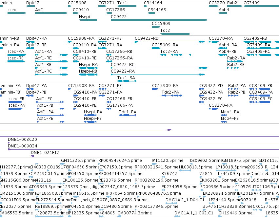Click protein feature CG3270-PA
The height and width of the screenshot is (218, 279).
pos(213,109)
